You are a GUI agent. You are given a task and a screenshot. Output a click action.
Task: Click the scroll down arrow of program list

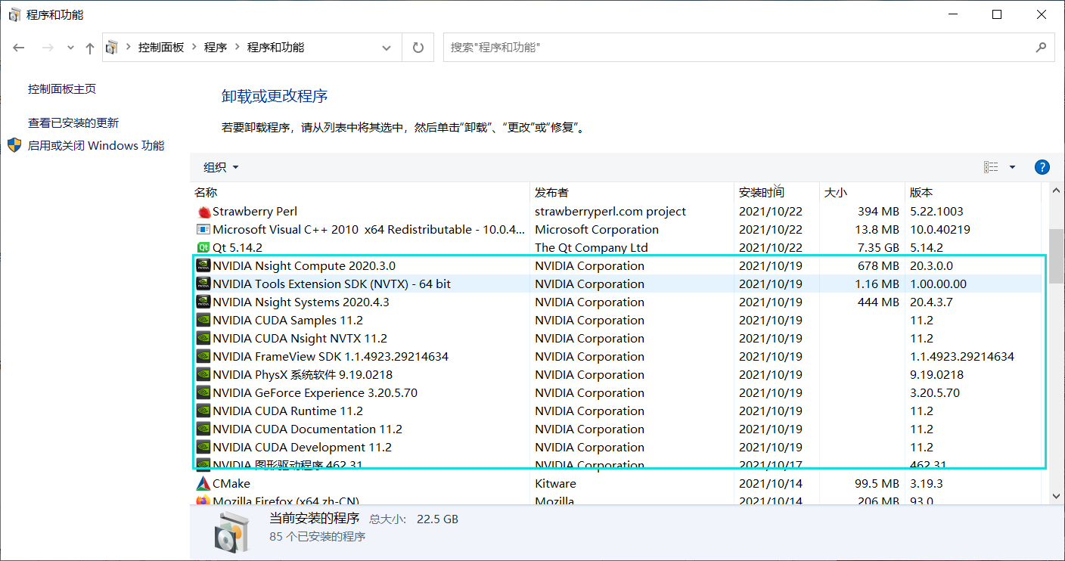click(x=1057, y=496)
